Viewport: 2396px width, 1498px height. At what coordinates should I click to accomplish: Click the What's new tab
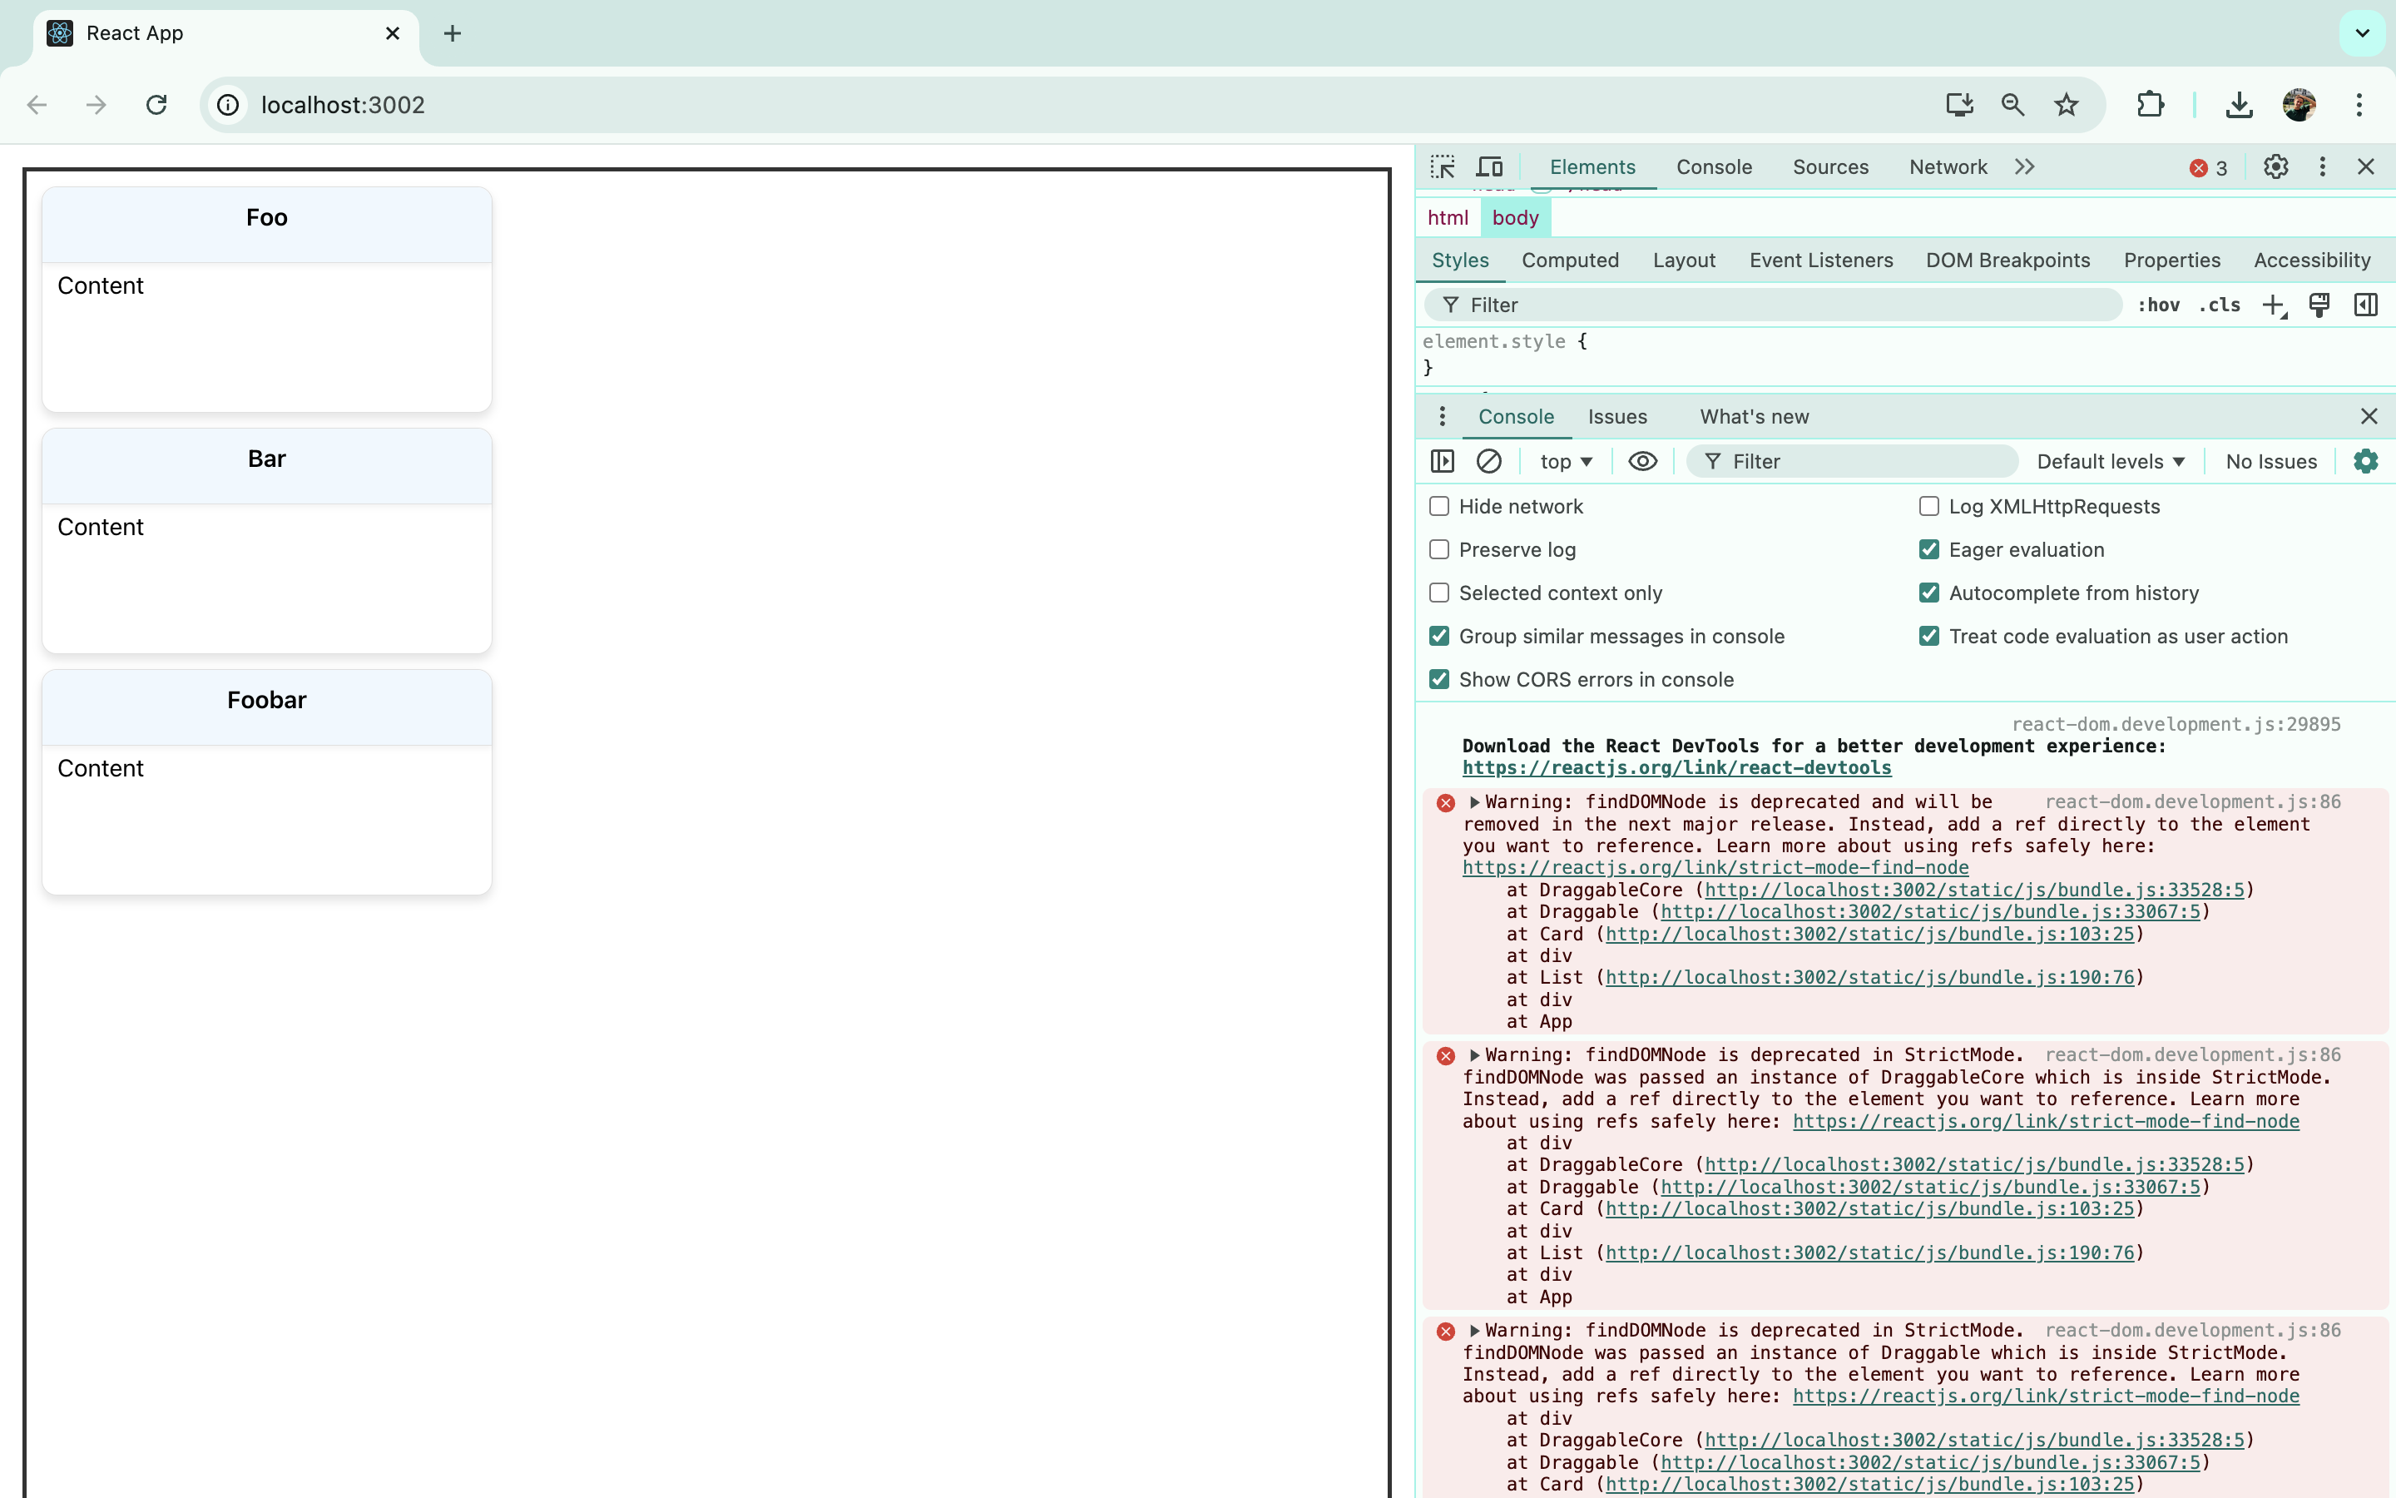click(1755, 416)
